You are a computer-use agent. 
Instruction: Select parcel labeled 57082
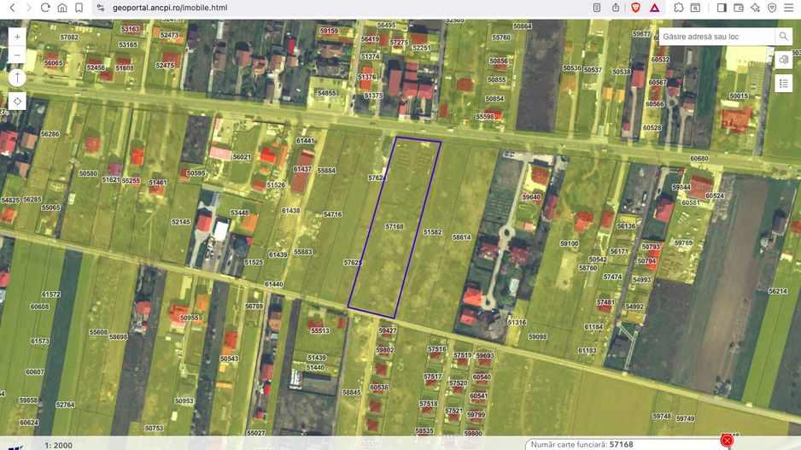[x=69, y=38]
